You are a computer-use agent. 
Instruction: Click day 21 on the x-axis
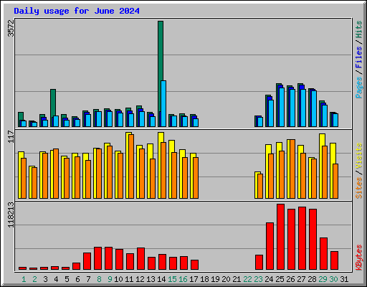pyautogui.click(x=237, y=279)
